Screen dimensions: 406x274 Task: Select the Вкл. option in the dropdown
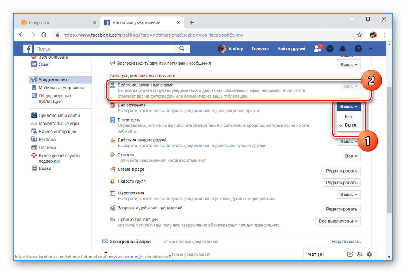(349, 117)
